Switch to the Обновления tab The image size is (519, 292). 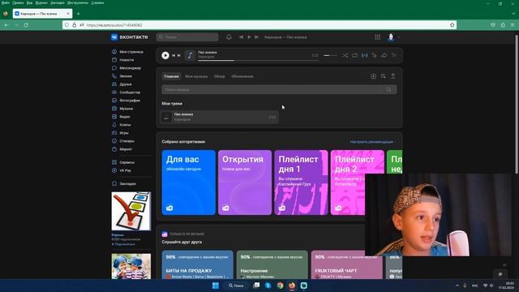242,76
